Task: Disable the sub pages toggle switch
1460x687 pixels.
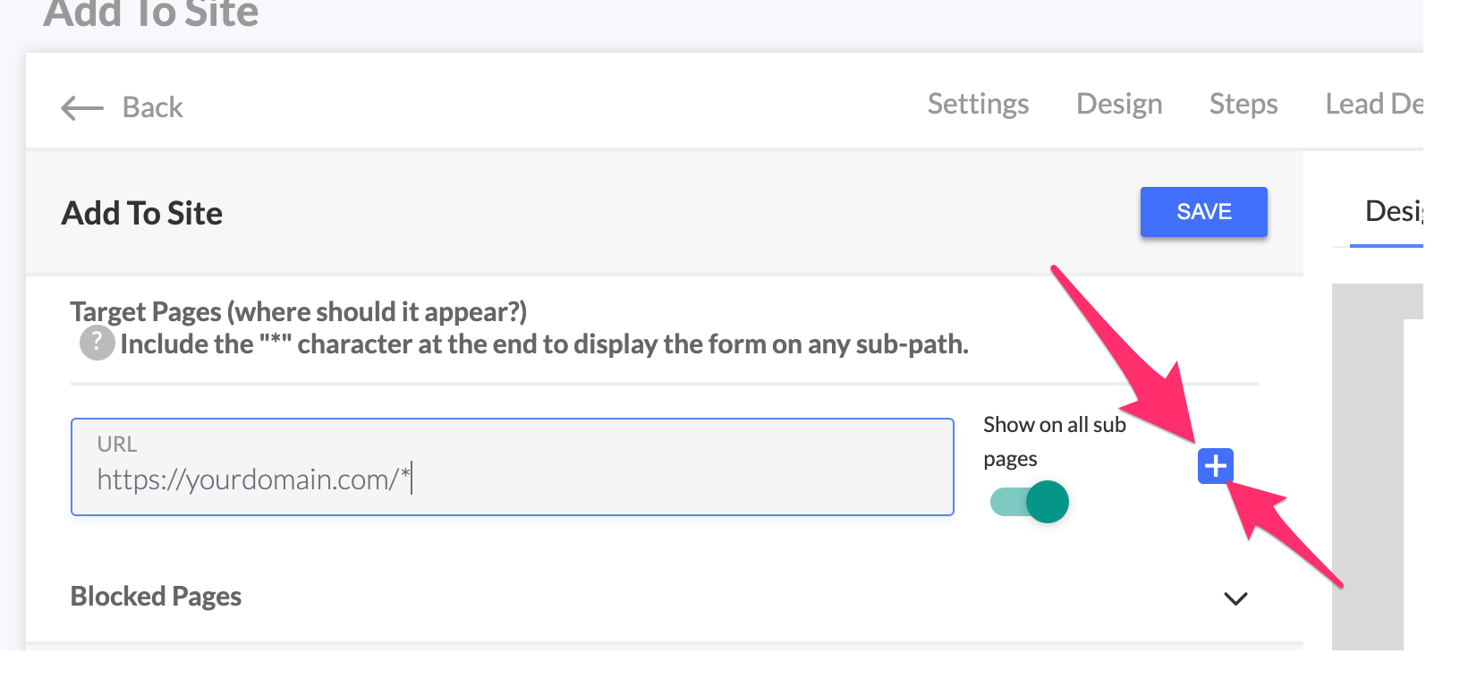Action: pyautogui.click(x=1030, y=502)
